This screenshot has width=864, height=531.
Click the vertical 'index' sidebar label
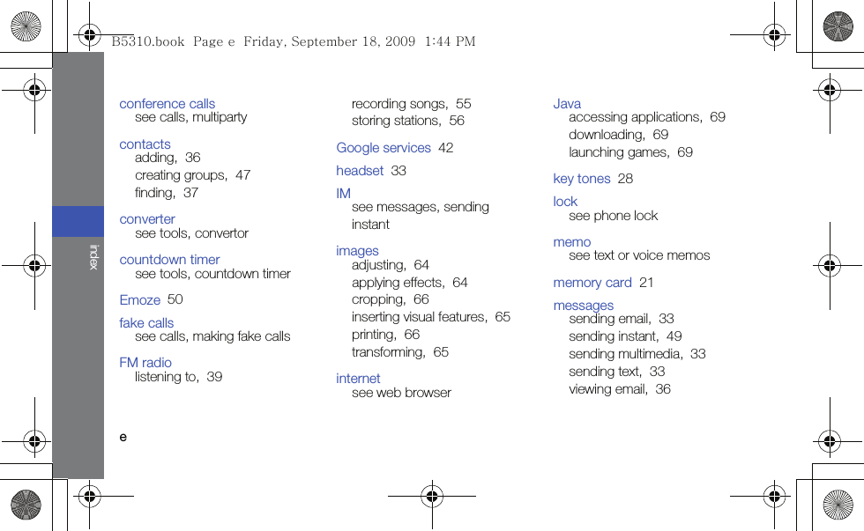click(x=94, y=257)
